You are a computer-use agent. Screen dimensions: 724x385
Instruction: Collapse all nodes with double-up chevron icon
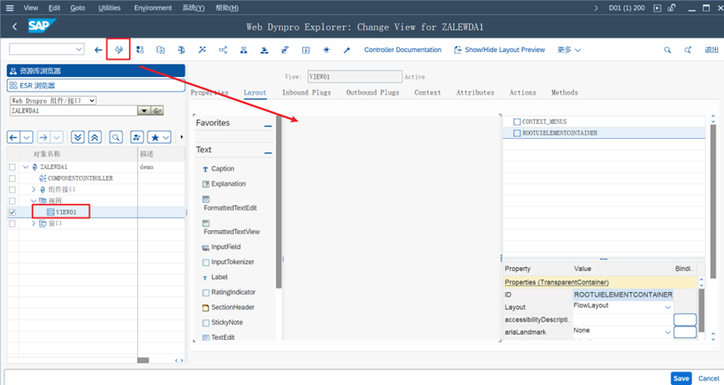[x=95, y=137]
